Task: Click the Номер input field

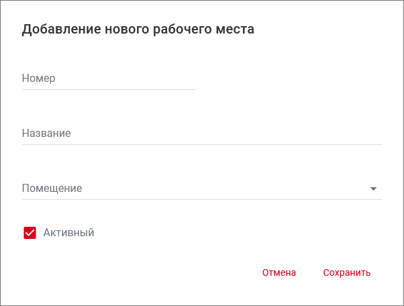Action: coord(109,79)
